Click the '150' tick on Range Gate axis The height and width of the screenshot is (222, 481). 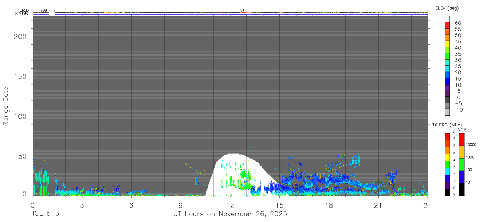coord(21,76)
